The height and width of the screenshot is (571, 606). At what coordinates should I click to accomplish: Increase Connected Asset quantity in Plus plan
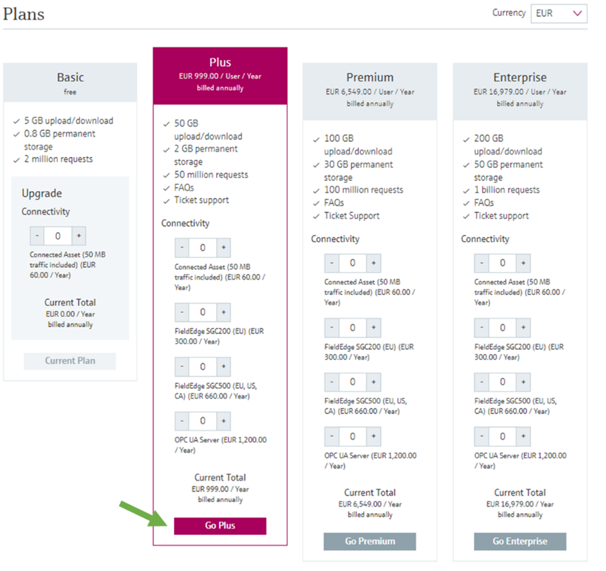tap(224, 248)
